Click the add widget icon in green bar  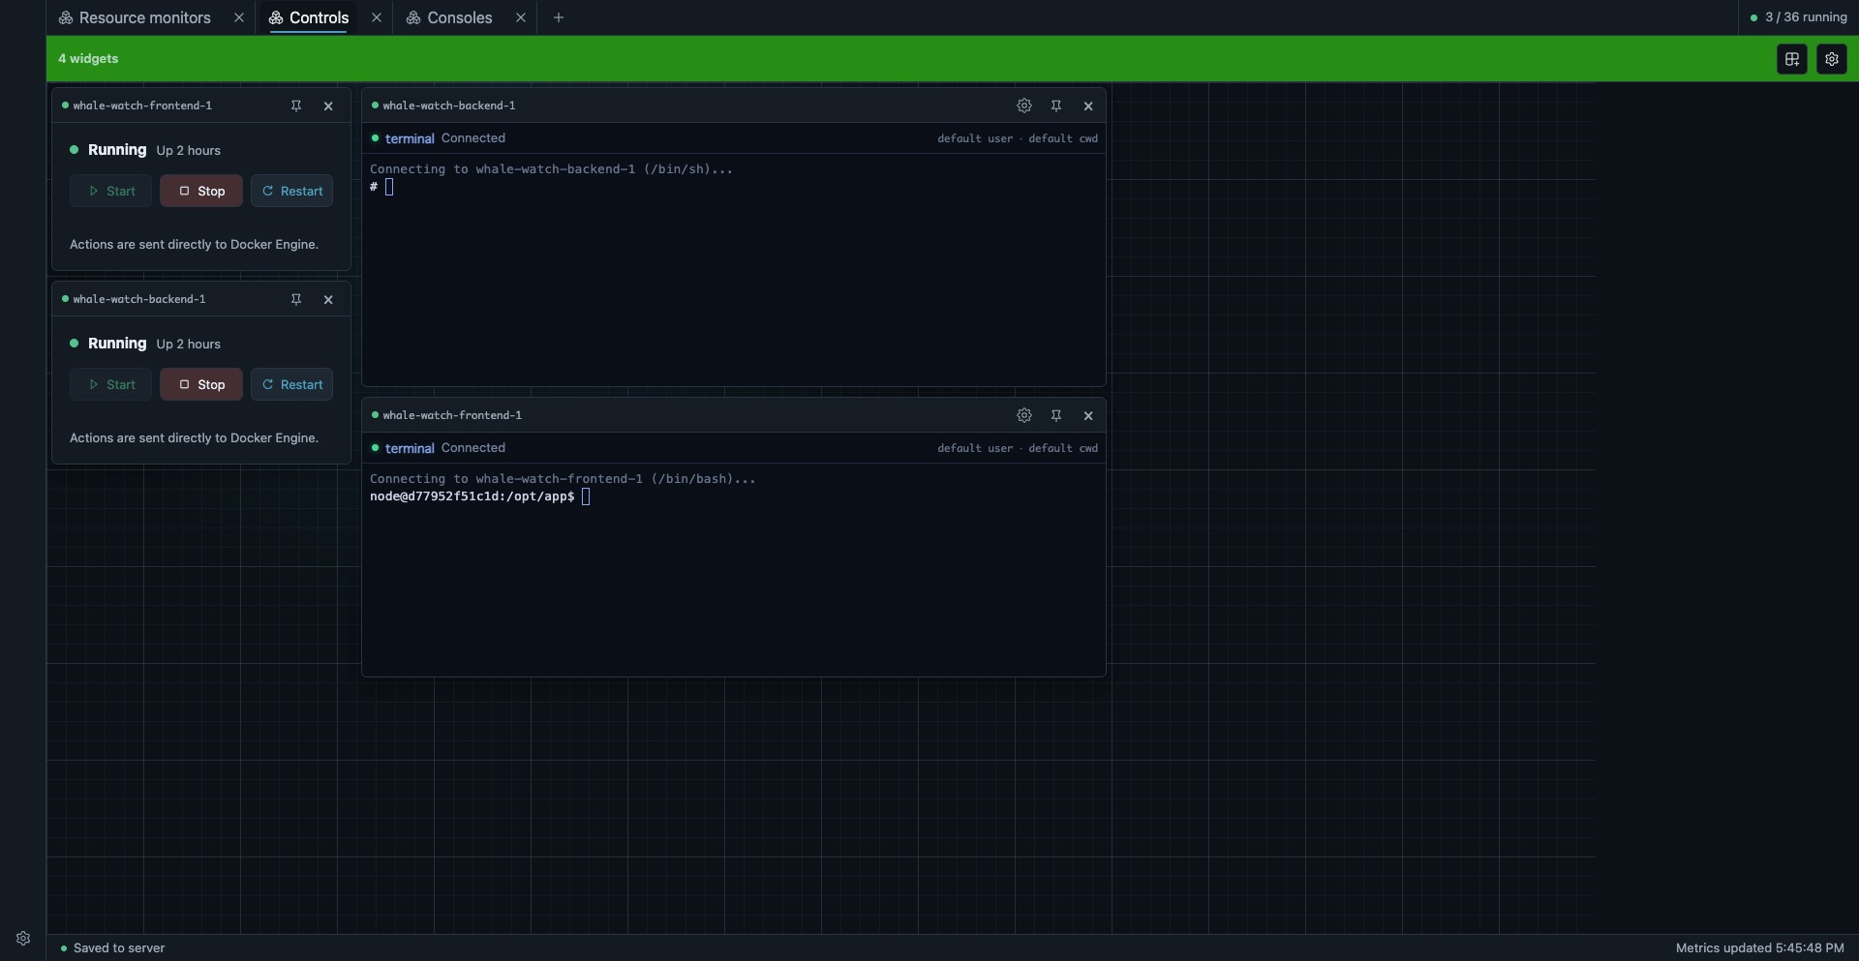[x=1792, y=59]
